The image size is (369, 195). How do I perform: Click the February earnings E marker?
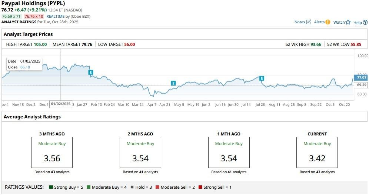click(91, 73)
